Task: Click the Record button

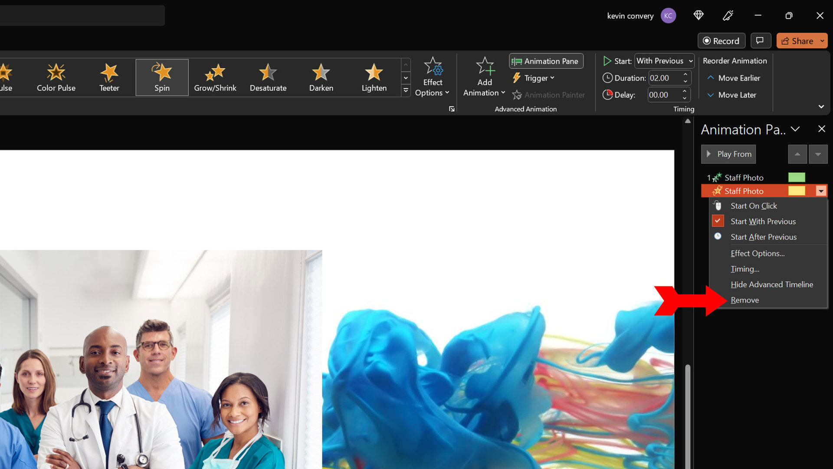Action: 721,40
